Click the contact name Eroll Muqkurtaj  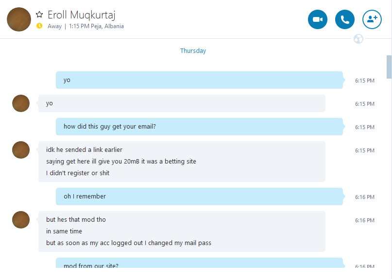(x=82, y=15)
